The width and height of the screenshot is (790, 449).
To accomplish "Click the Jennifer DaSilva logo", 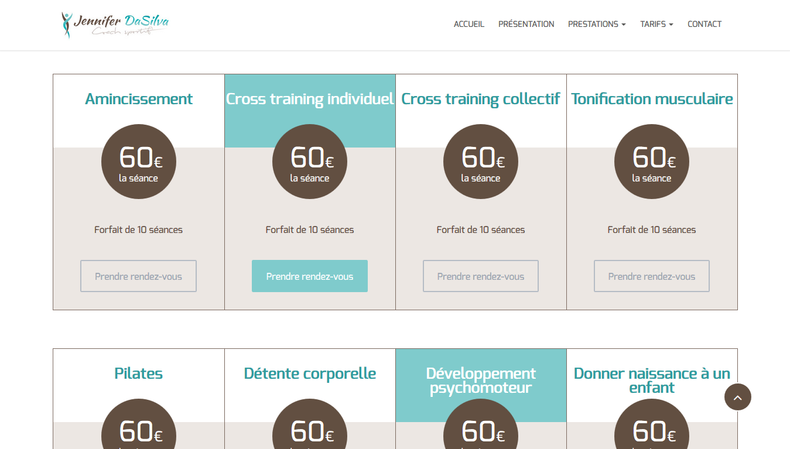I will click(x=115, y=25).
